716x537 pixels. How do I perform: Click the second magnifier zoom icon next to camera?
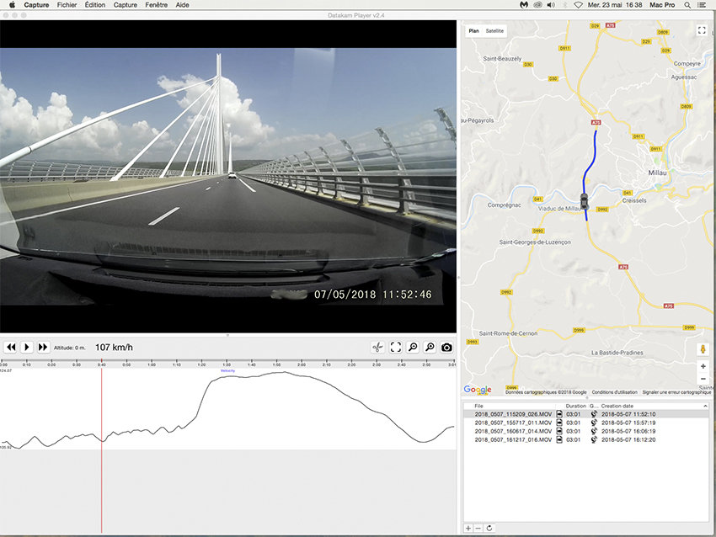point(430,348)
